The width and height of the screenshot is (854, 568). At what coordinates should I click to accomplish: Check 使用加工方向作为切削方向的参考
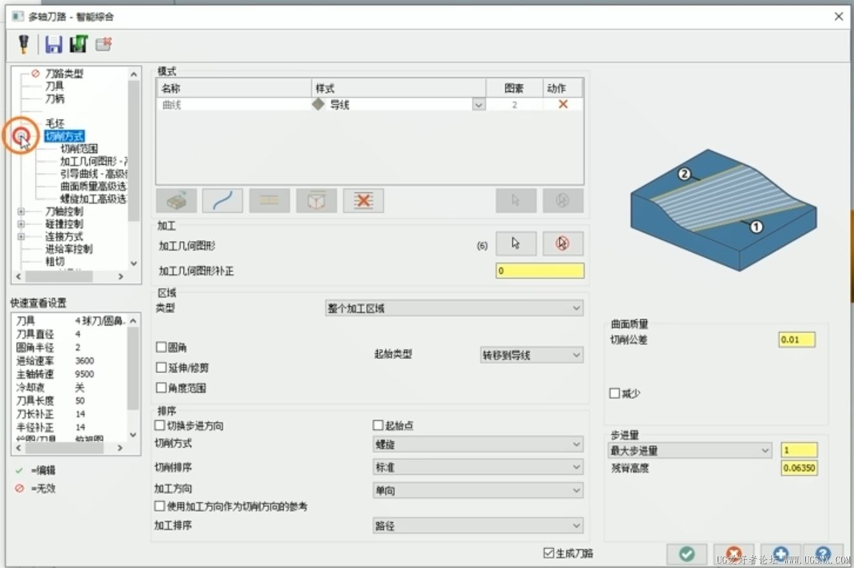[x=160, y=506]
